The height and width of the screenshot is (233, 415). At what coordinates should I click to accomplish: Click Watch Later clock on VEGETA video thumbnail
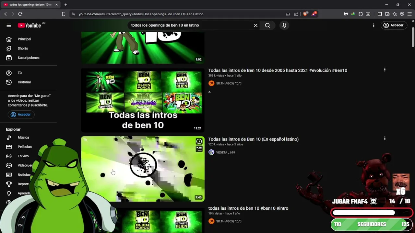coord(199,141)
